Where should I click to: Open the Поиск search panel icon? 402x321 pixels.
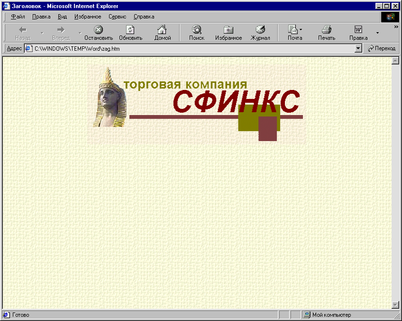[x=197, y=30]
